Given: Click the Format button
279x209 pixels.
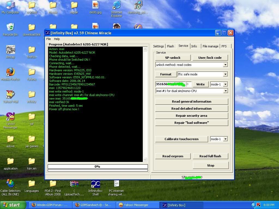Looking at the screenshot, I should [166, 74].
